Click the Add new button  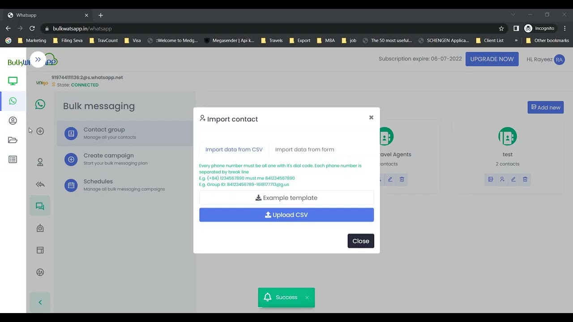(x=545, y=107)
